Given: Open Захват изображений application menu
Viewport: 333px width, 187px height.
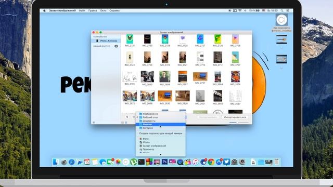Looking at the screenshot, I should tap(62, 10).
